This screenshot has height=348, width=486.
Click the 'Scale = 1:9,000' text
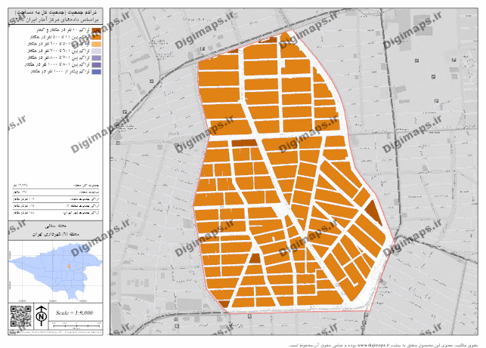click(x=74, y=313)
